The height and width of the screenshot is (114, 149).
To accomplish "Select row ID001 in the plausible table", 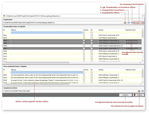I will coord(72,35).
